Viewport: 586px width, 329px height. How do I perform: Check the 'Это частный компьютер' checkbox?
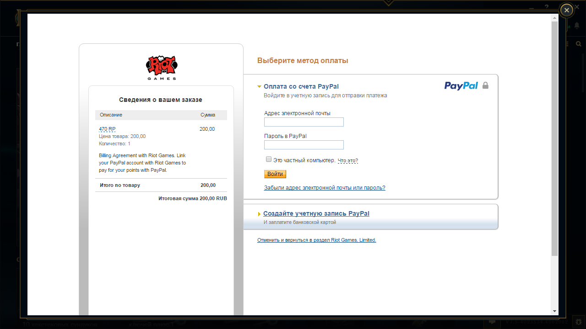tap(269, 159)
